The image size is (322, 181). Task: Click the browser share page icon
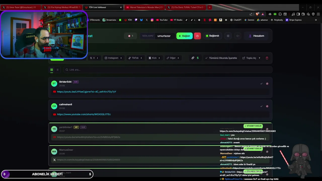(251, 14)
